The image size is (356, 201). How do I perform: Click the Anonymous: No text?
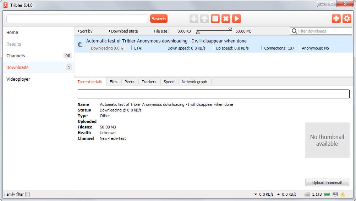315,48
